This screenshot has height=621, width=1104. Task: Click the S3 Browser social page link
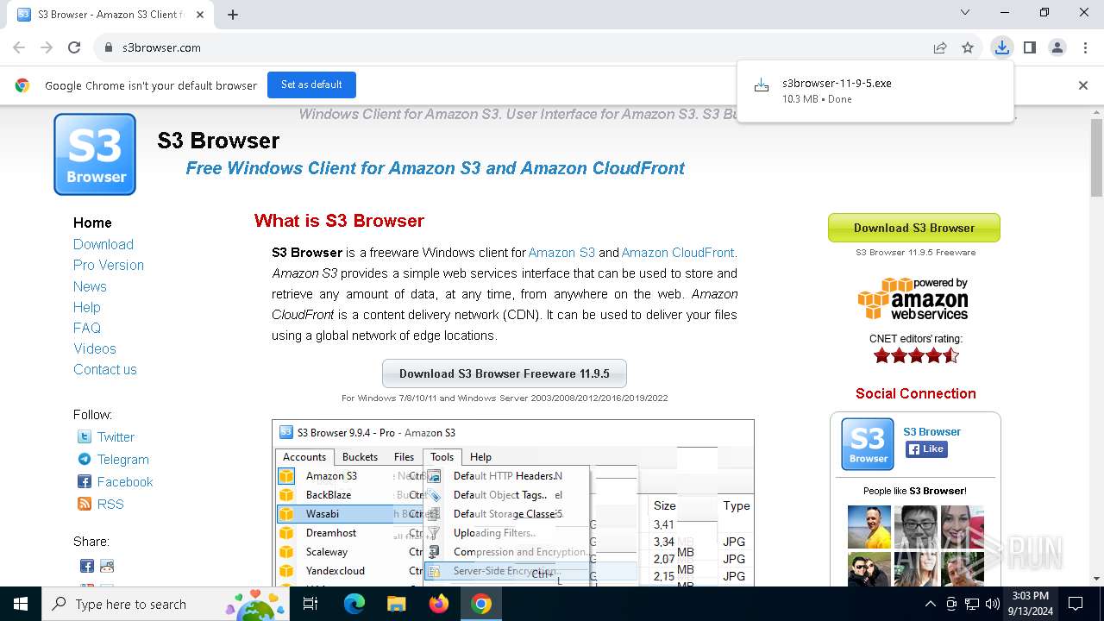coord(931,431)
